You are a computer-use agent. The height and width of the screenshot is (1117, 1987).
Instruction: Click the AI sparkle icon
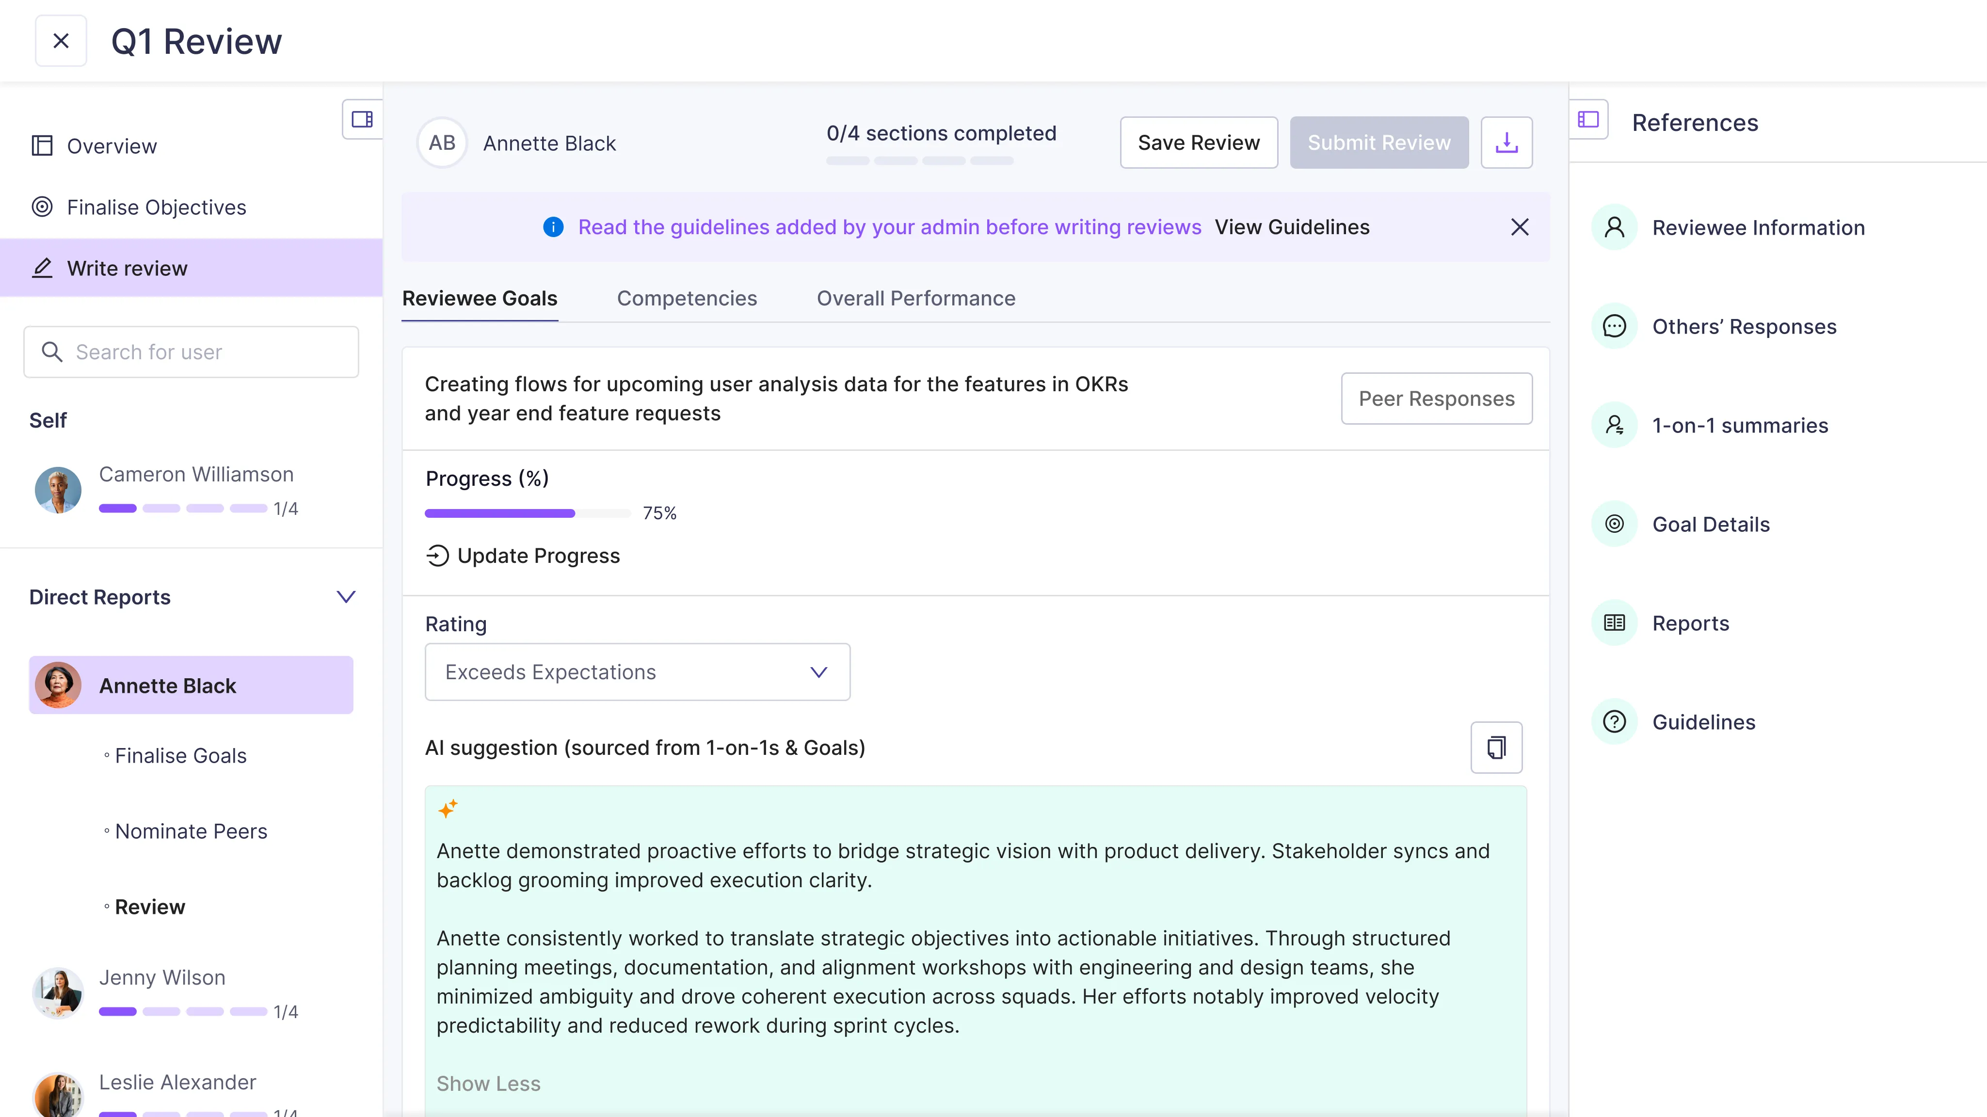[448, 809]
